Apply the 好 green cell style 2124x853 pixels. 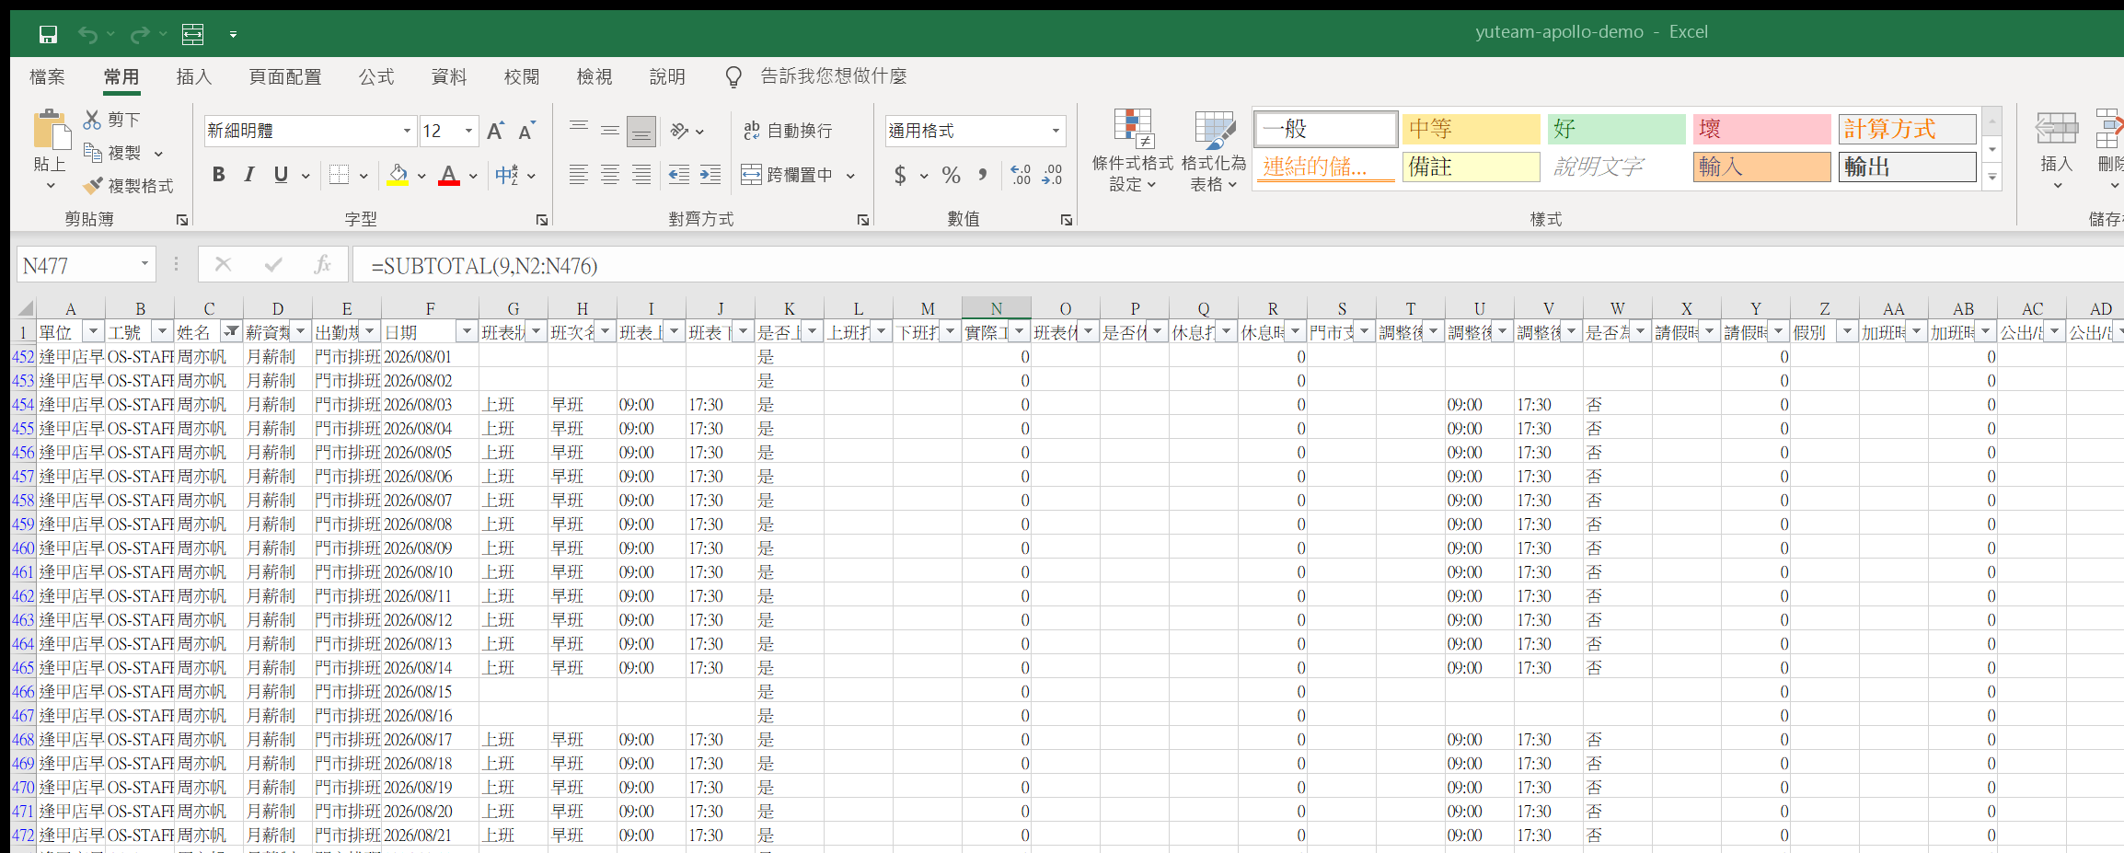(1617, 129)
